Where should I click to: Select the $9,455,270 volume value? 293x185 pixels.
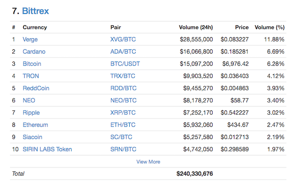(198, 88)
